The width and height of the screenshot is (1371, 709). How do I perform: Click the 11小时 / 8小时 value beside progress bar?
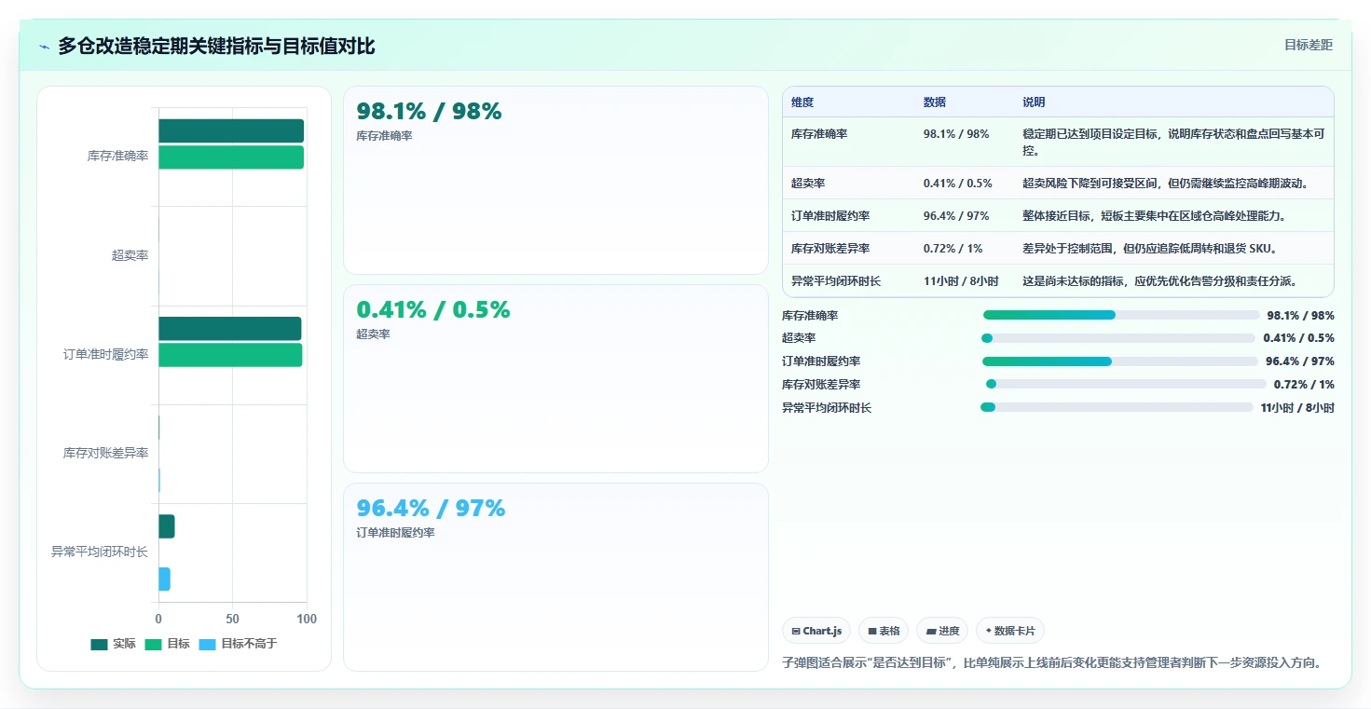pyautogui.click(x=1297, y=408)
